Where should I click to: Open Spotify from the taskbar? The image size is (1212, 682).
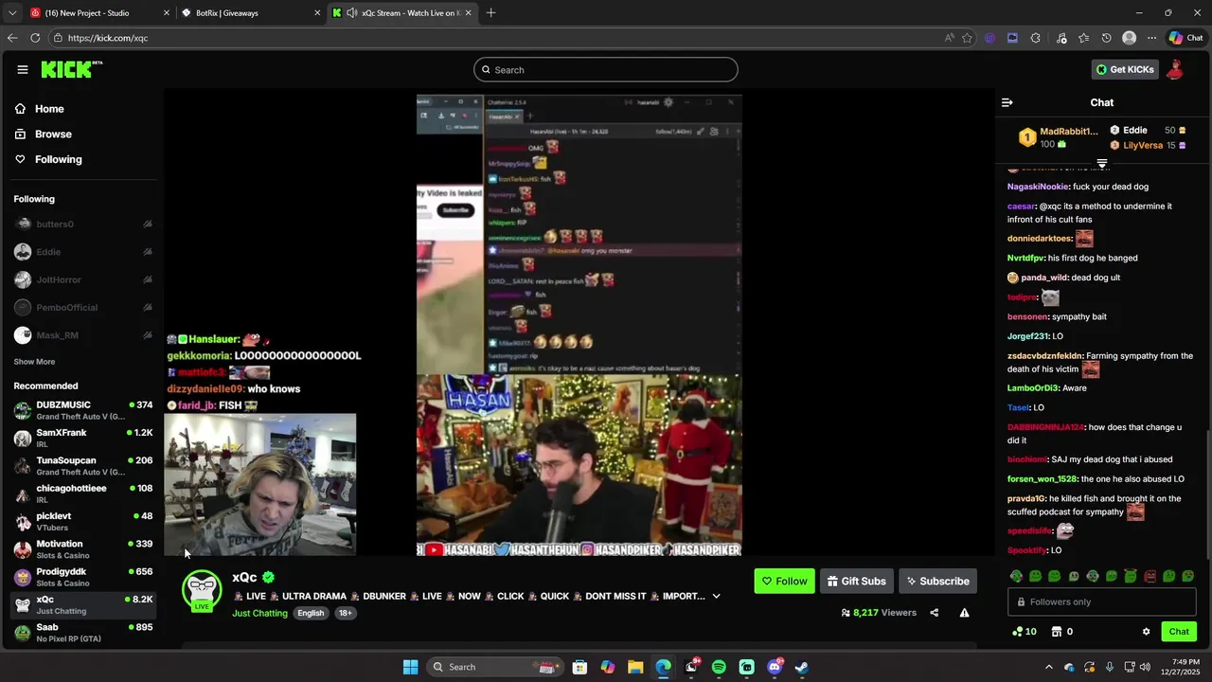(719, 667)
